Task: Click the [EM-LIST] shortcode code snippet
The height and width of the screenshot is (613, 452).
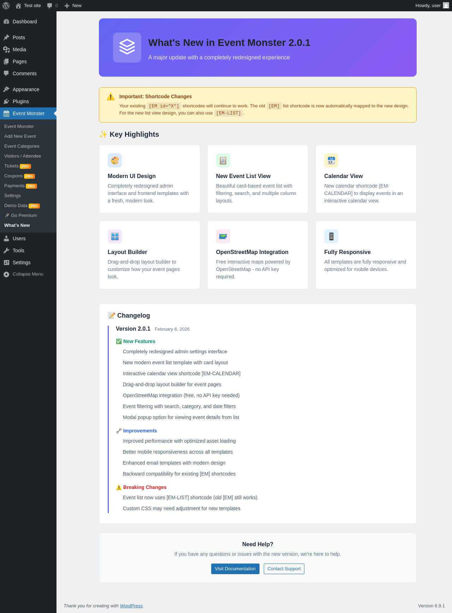Action: 228,113
